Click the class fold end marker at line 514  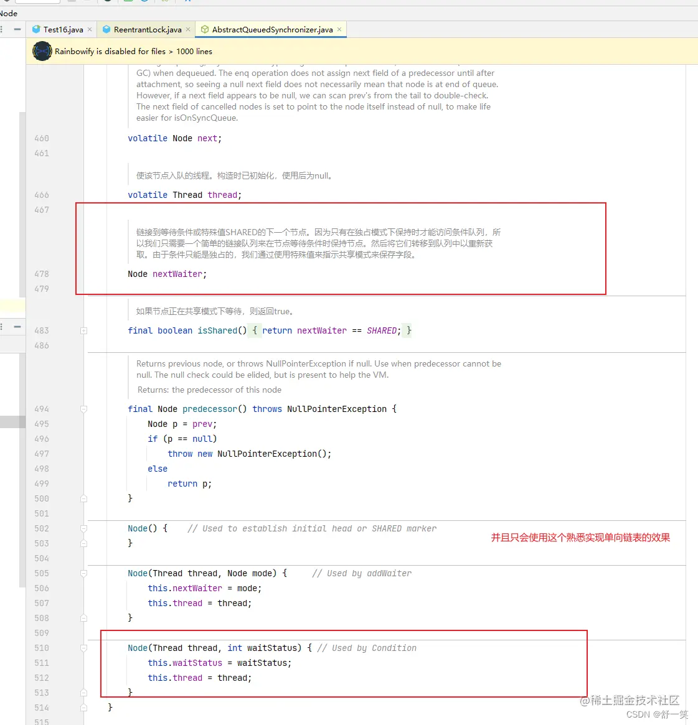coord(83,708)
